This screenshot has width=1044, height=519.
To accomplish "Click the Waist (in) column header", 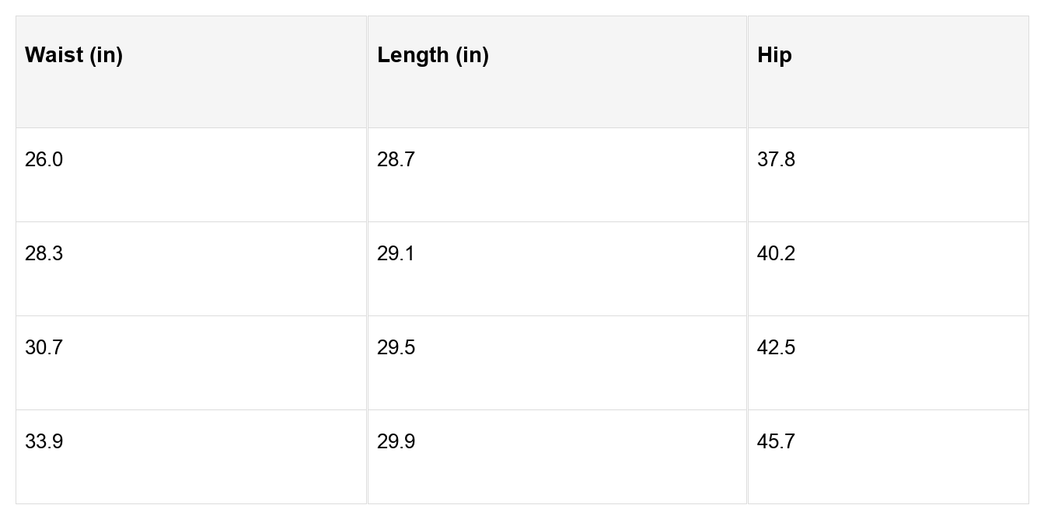I will coord(74,55).
